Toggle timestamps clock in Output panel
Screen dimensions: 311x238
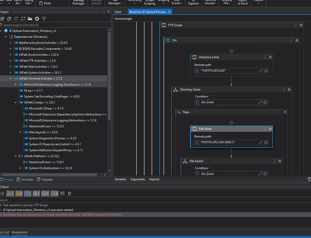pos(2,193)
